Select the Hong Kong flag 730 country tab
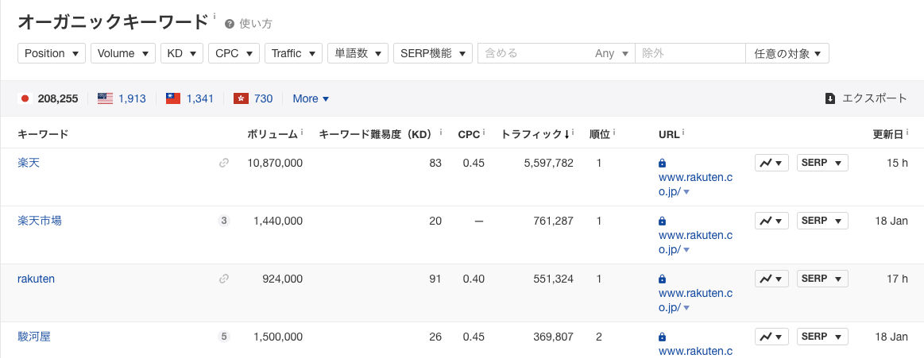The width and height of the screenshot is (924, 358). pyautogui.click(x=253, y=98)
